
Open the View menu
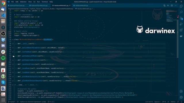tap(30, 2)
